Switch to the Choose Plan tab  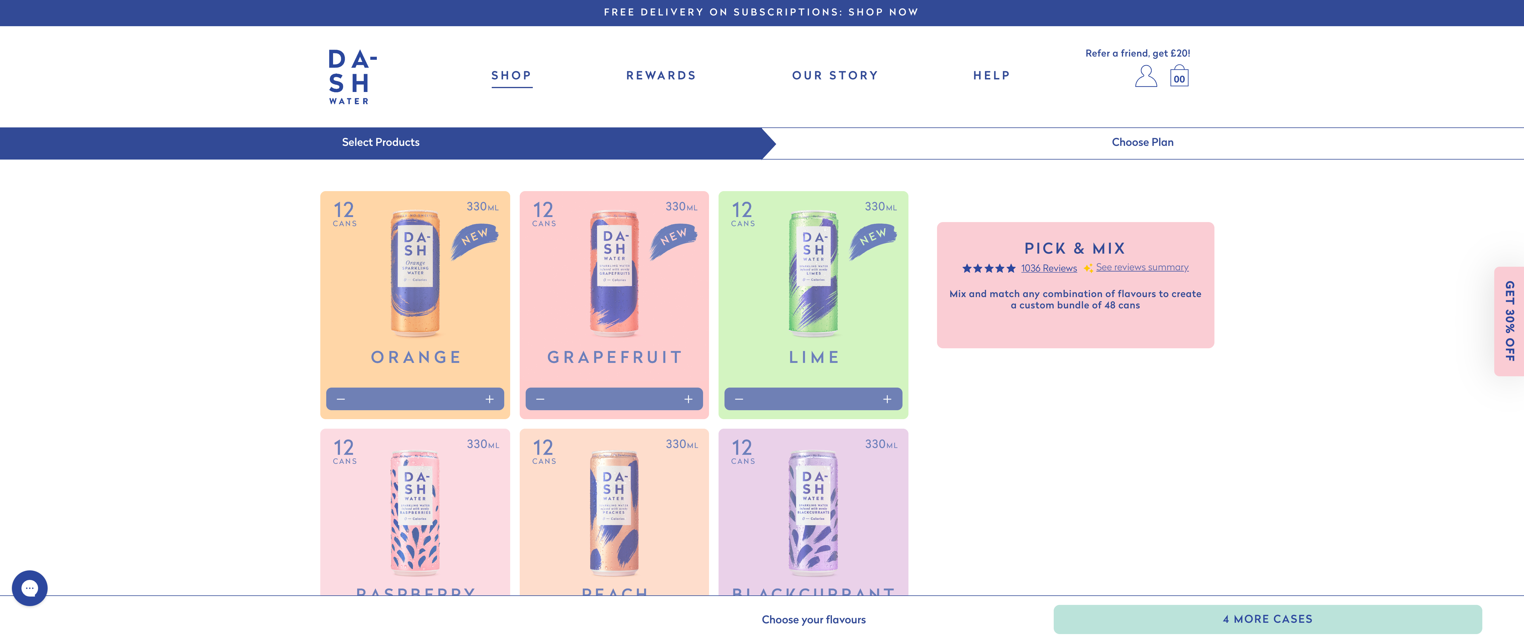[x=1142, y=142]
